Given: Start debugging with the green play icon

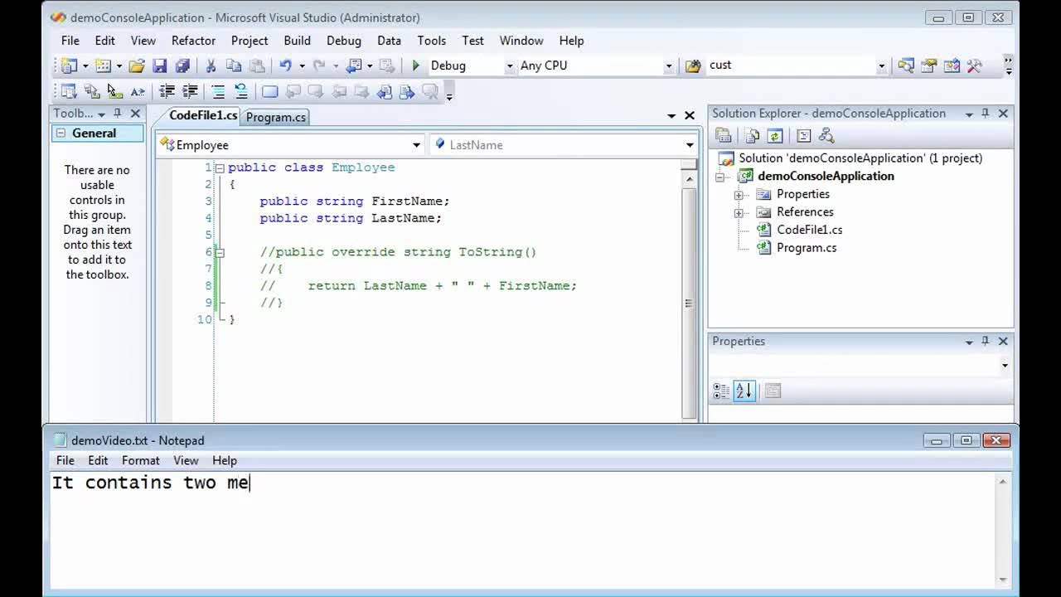Looking at the screenshot, I should pos(416,66).
